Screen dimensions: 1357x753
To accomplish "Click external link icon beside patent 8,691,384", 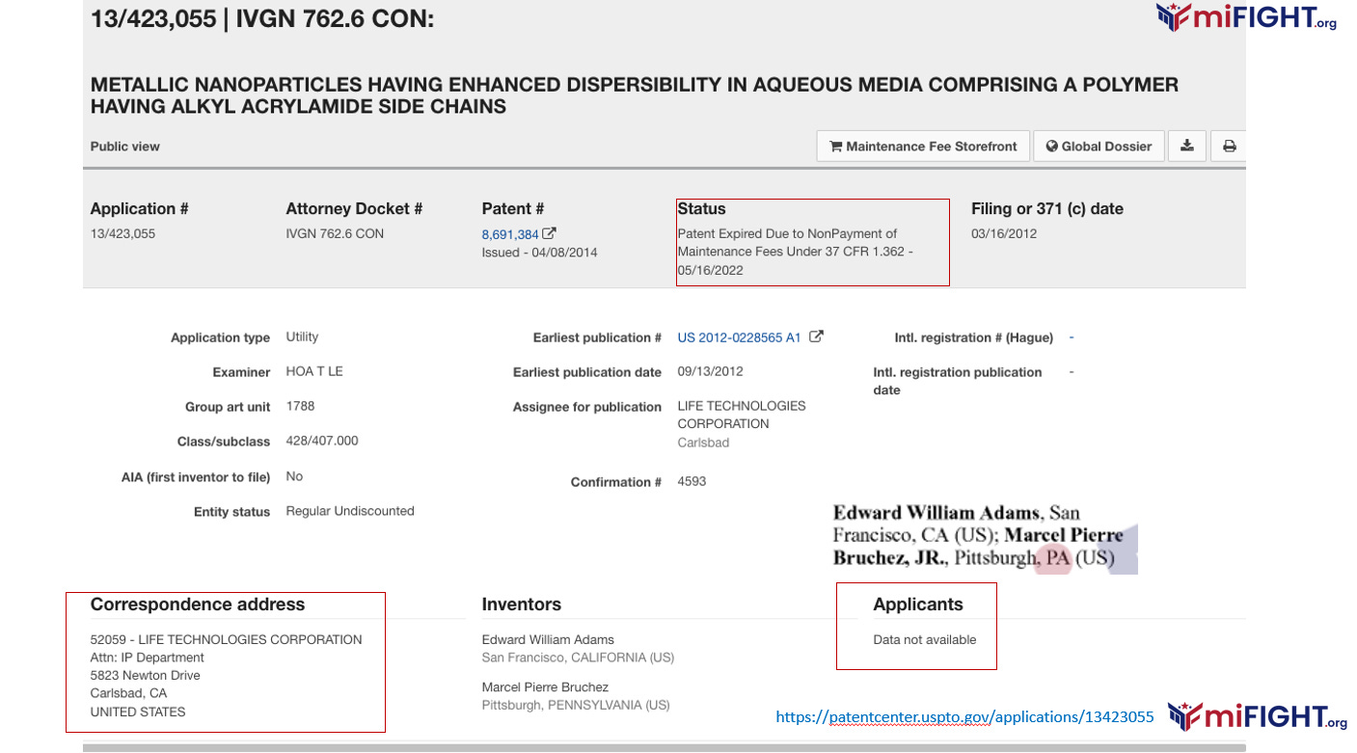I will (550, 233).
